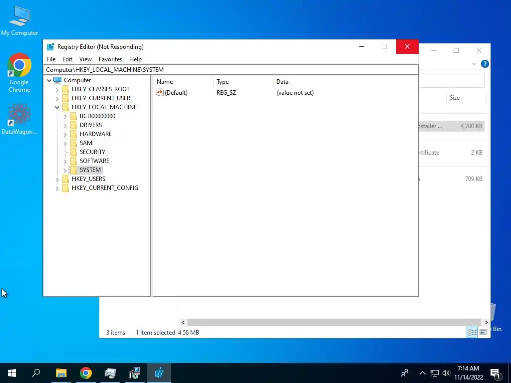The width and height of the screenshot is (511, 383).
Task: Click the Computer icon in registry tree
Action: coord(57,80)
